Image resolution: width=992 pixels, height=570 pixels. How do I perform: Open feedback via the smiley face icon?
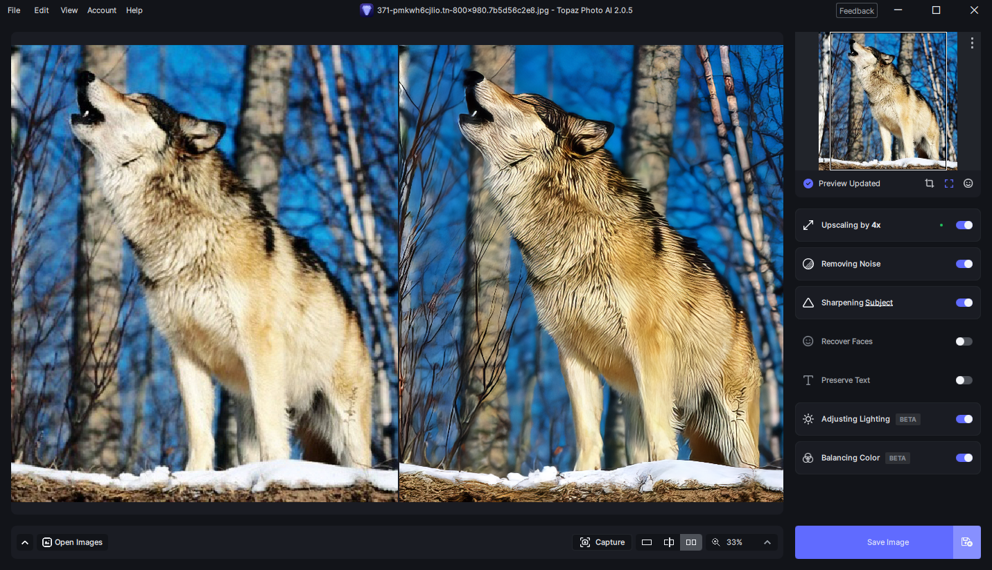(x=968, y=183)
